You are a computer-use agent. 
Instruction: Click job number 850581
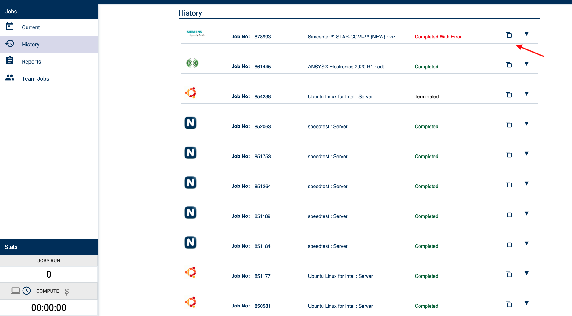tap(263, 306)
